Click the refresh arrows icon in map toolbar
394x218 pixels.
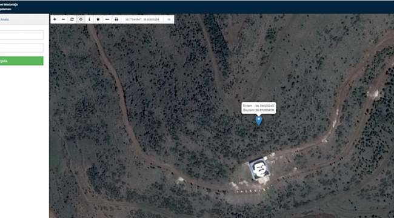72,19
